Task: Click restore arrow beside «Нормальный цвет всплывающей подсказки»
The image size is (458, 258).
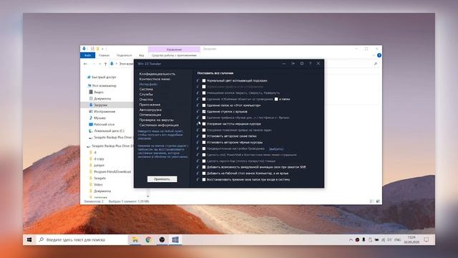Action: click(198, 80)
